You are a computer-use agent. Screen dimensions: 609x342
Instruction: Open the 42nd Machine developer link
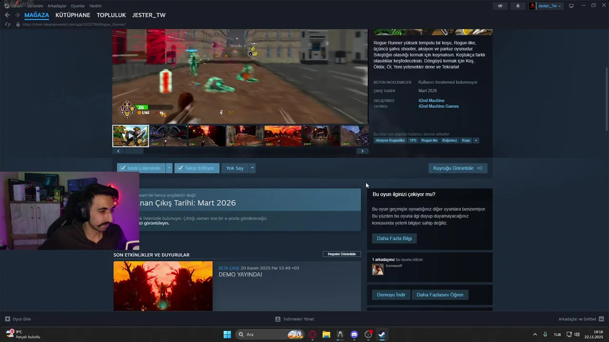pos(432,101)
